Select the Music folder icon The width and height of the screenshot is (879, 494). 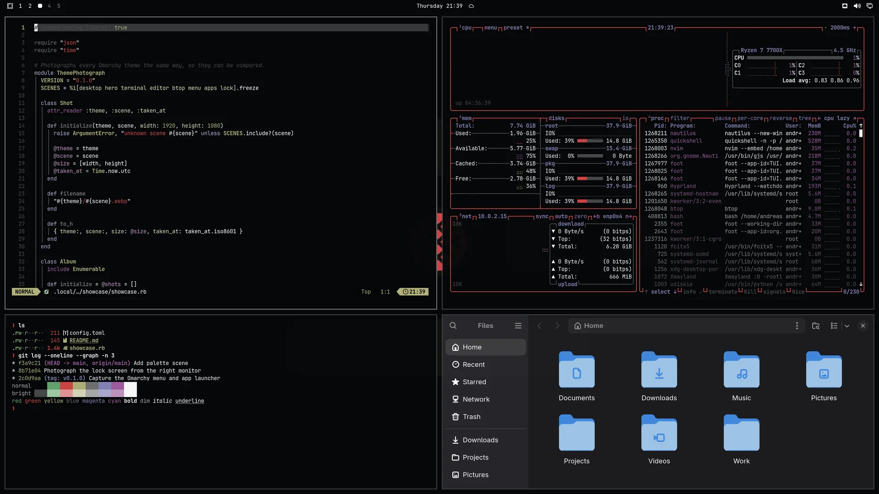click(x=742, y=370)
